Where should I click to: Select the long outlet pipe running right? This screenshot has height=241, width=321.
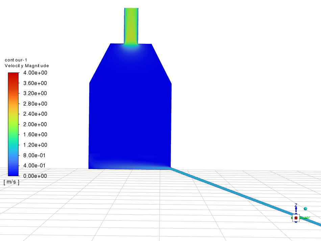pyautogui.click(x=237, y=195)
